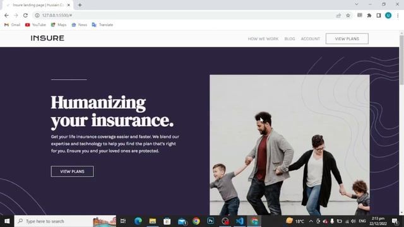The width and height of the screenshot is (404, 227).
Task: Launch Microsoft Edge from taskbar
Action: 138,221
